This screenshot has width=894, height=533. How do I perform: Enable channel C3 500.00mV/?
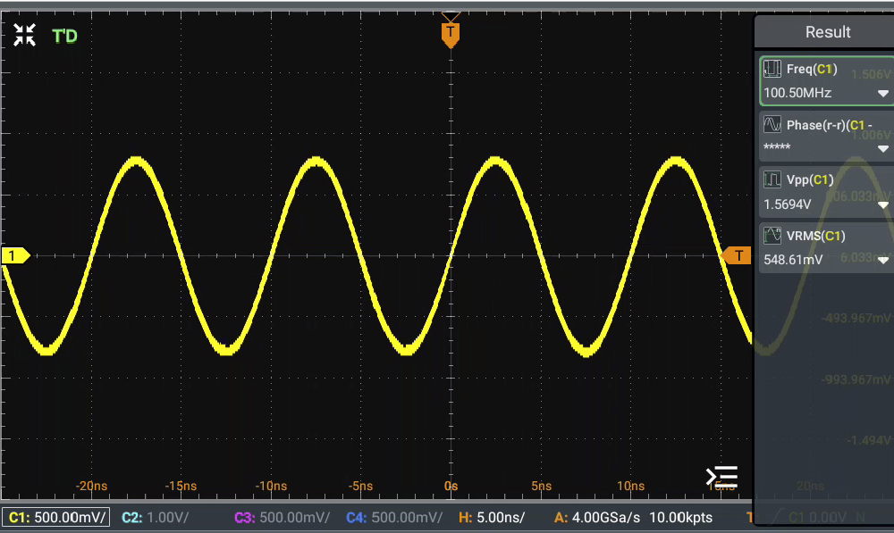point(282,517)
